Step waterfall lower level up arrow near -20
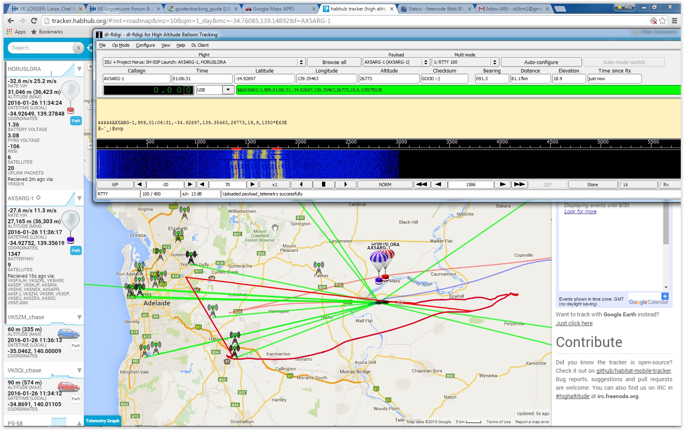 pos(190,185)
